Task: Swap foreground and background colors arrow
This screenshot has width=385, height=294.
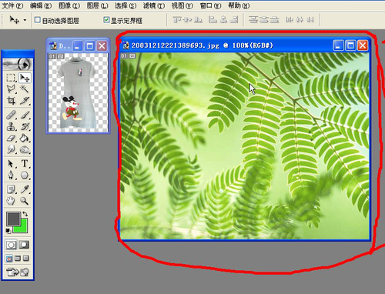Action: 25,213
